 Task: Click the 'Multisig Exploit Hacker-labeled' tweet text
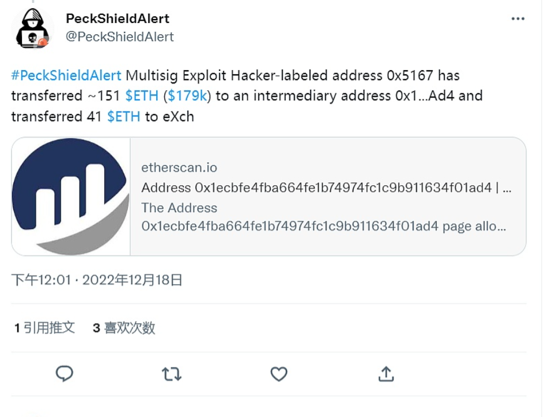click(254, 75)
